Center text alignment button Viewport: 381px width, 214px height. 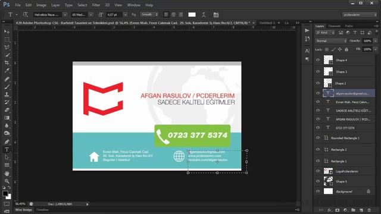click(173, 14)
